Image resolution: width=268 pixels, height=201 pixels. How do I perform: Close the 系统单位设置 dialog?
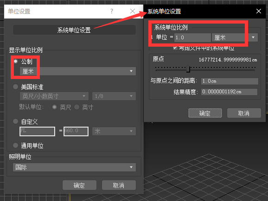(259, 11)
